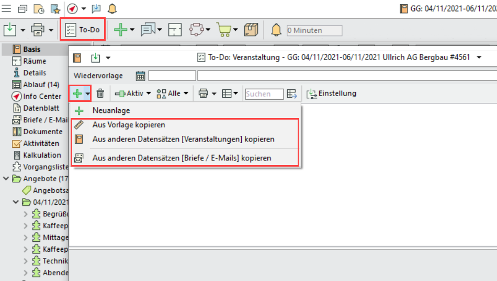Click the To-Do checklist toolbar button
Screen dimensions: 497x281
[x=83, y=30]
